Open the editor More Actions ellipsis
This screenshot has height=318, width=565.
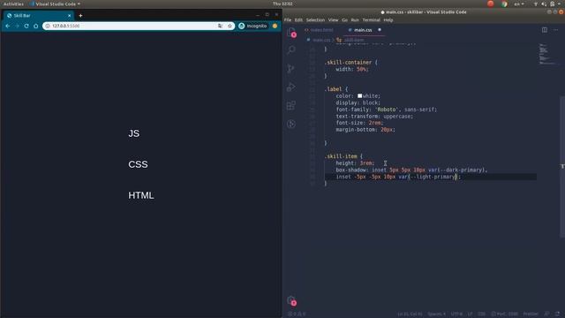coord(555,30)
